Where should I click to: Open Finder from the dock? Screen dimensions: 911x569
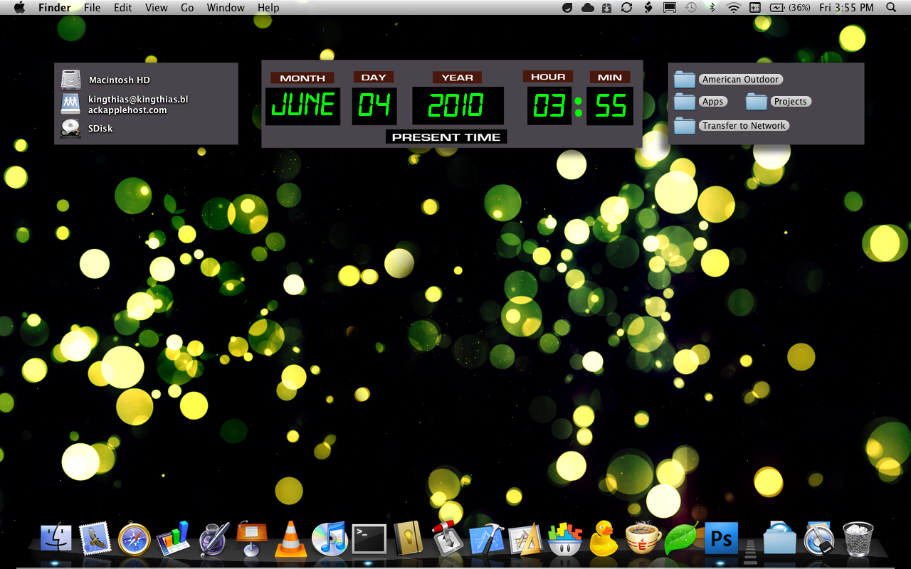56,538
